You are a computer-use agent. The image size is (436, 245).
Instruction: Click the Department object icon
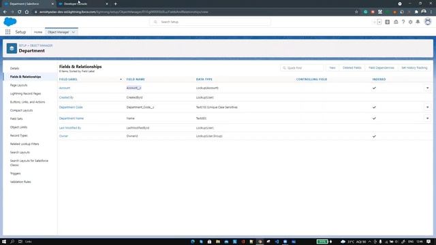12,48
